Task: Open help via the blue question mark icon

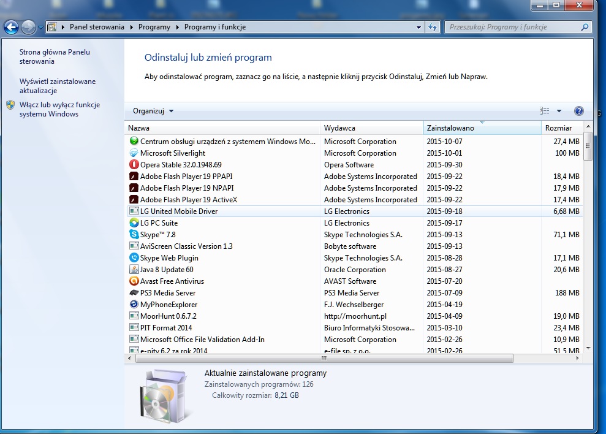Action: coord(578,111)
